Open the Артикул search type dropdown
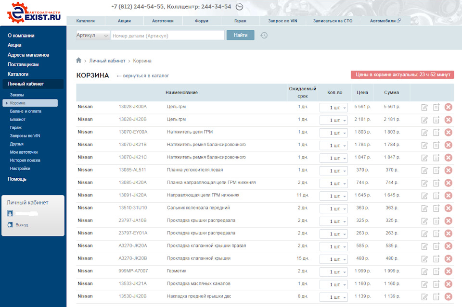This screenshot has width=462, height=307. (x=93, y=36)
